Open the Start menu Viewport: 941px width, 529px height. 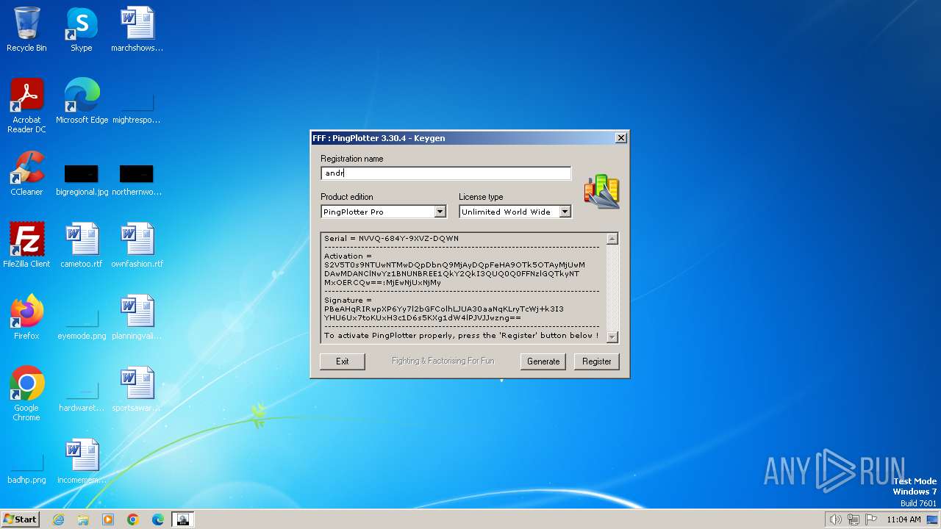pos(20,519)
